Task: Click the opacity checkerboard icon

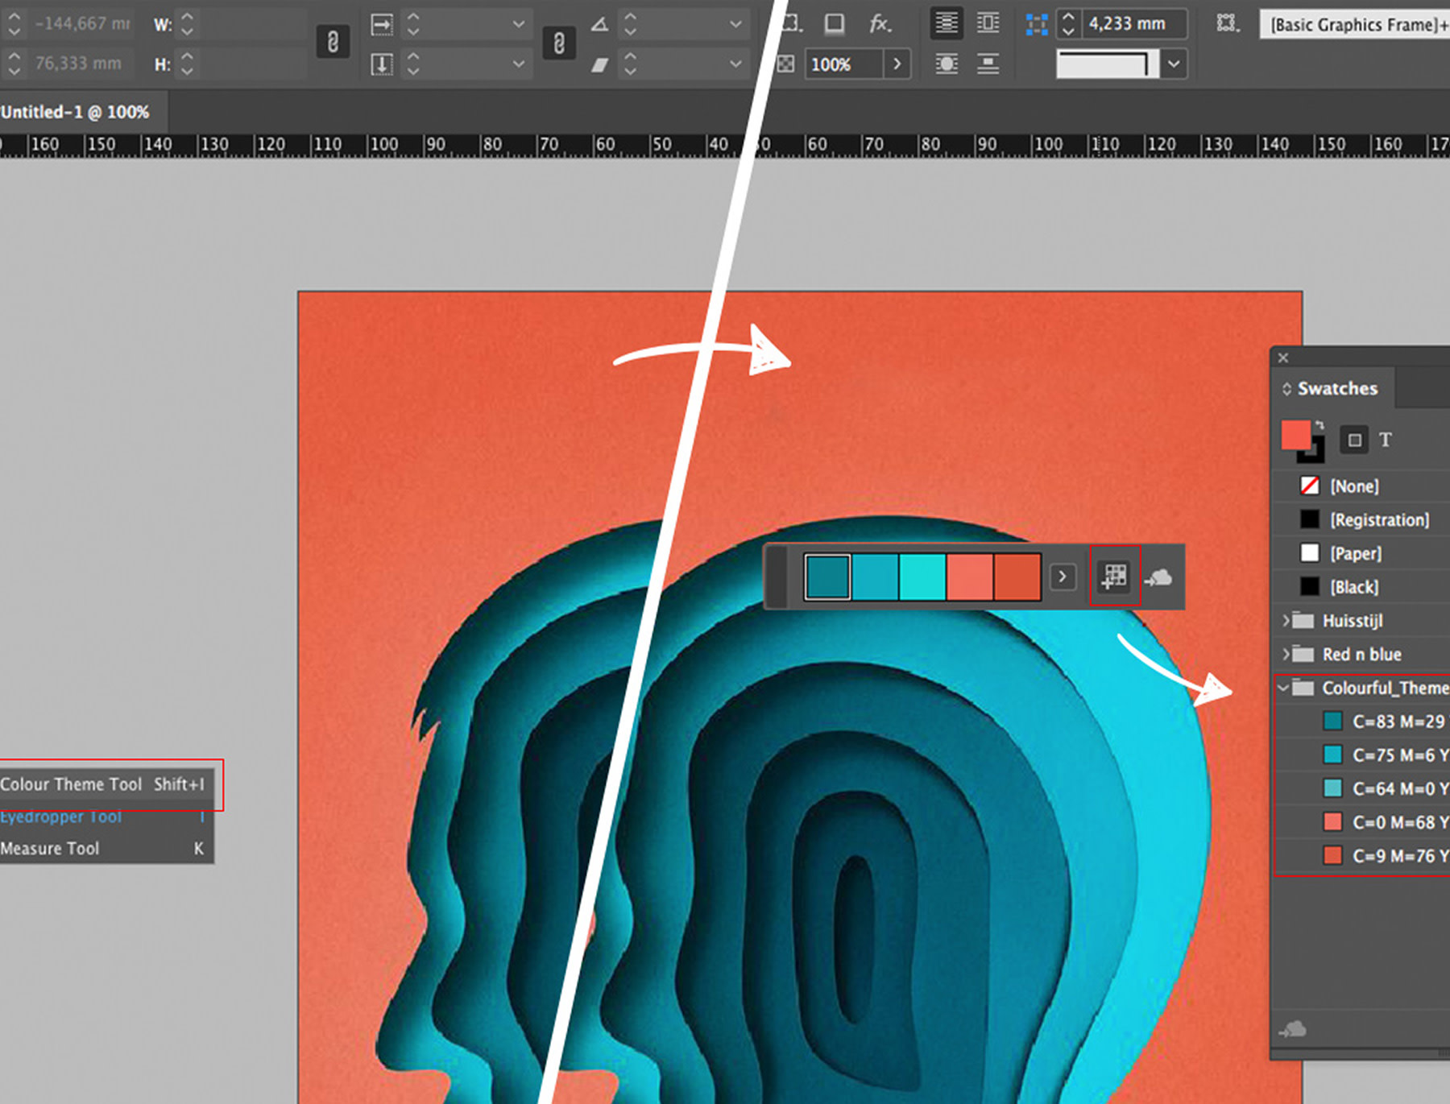Action: 786,64
